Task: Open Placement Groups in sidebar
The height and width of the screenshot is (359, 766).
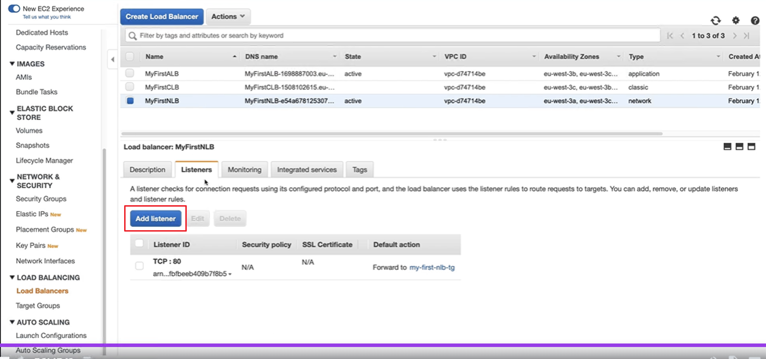Action: [x=45, y=229]
